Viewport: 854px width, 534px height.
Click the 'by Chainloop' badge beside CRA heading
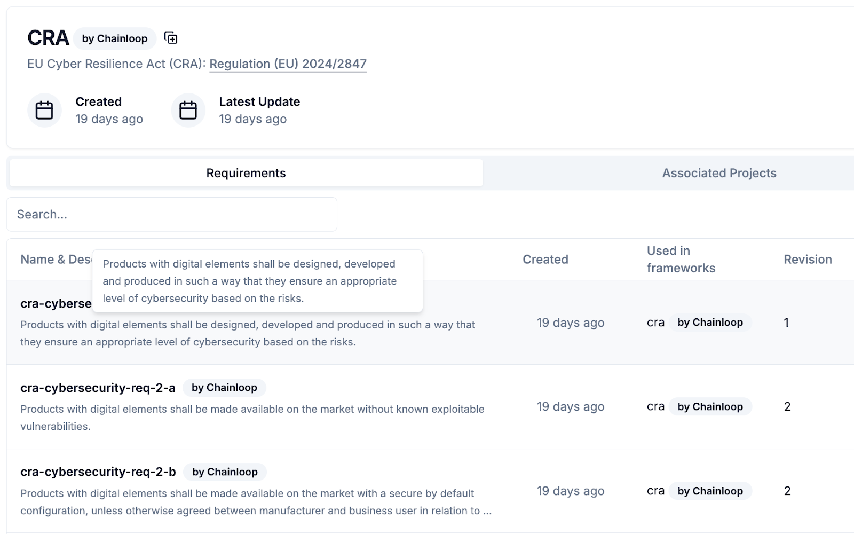[x=115, y=38]
